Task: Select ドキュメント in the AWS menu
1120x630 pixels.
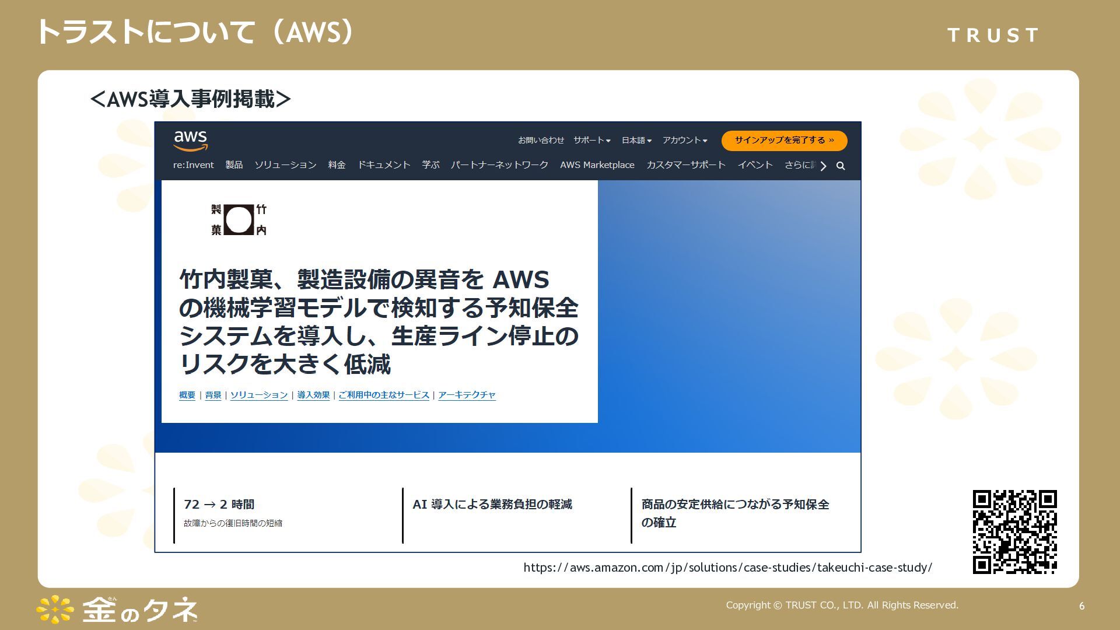Action: [x=384, y=165]
